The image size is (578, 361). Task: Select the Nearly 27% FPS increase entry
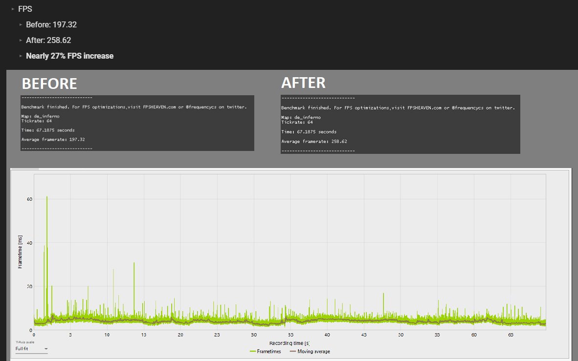coord(69,56)
